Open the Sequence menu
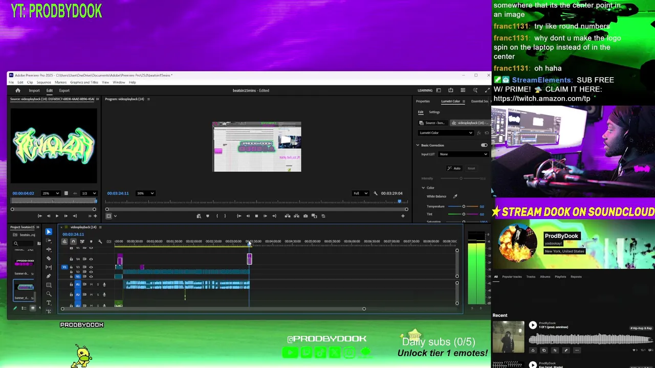The image size is (655, 368). [x=43, y=82]
